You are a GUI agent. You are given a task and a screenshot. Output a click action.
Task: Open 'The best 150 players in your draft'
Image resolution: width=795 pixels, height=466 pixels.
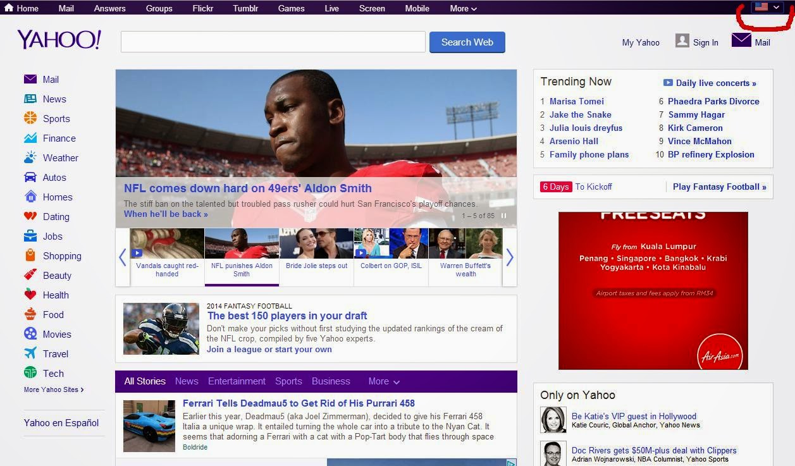tap(287, 316)
